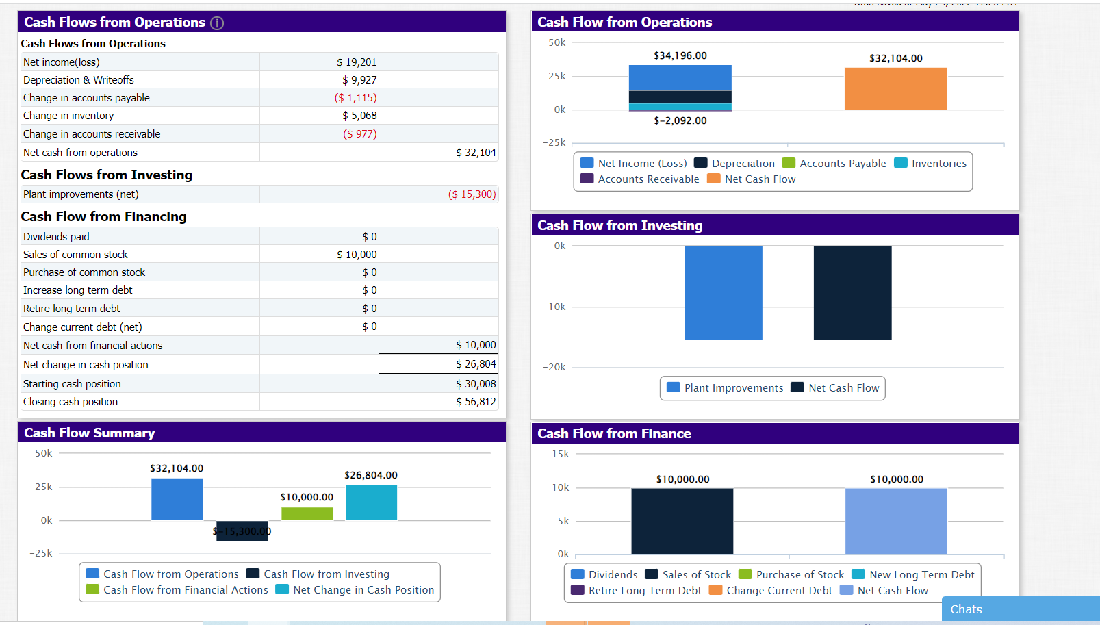Screen dimensions: 1100x625
Task: Select the $ 26,804 net change in cash value
Action: coord(476,363)
